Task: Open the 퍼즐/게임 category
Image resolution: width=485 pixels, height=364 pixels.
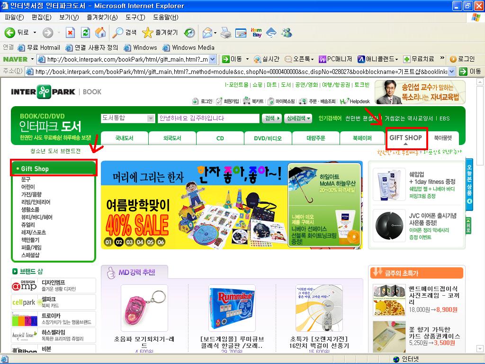Action: (31, 247)
